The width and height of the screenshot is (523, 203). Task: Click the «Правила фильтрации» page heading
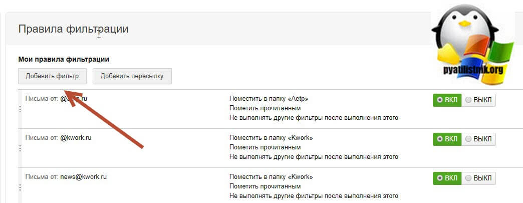pos(73,29)
